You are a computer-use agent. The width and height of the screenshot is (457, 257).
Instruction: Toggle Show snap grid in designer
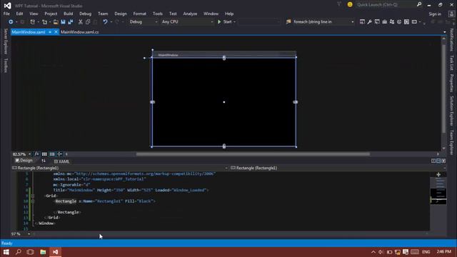point(44,154)
